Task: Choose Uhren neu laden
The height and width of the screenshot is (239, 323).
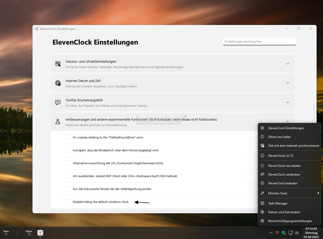Action: pyautogui.click(x=290, y=137)
